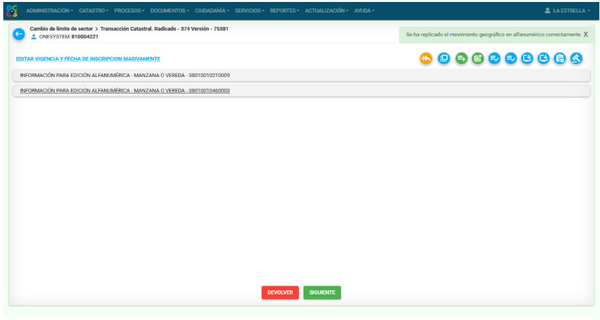The width and height of the screenshot is (600, 320).
Task: Open the DOCUMENTOS menu
Action: pos(170,11)
